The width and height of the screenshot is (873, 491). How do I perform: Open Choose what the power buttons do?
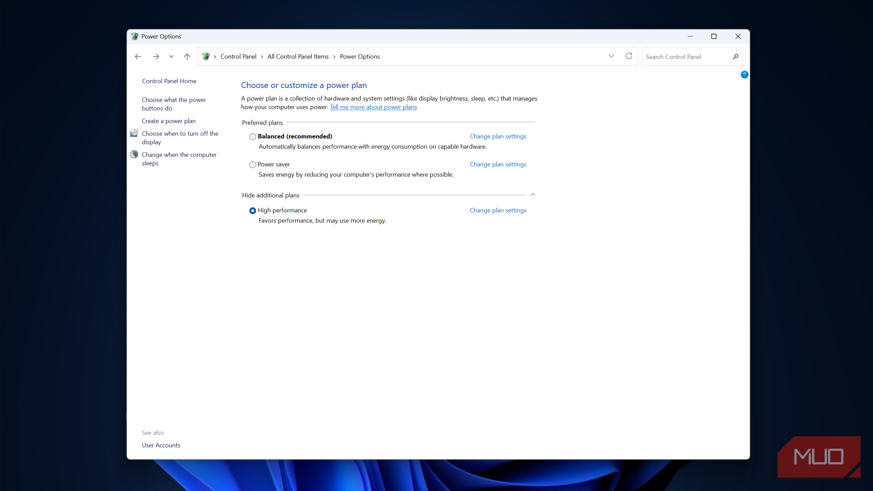[174, 104]
